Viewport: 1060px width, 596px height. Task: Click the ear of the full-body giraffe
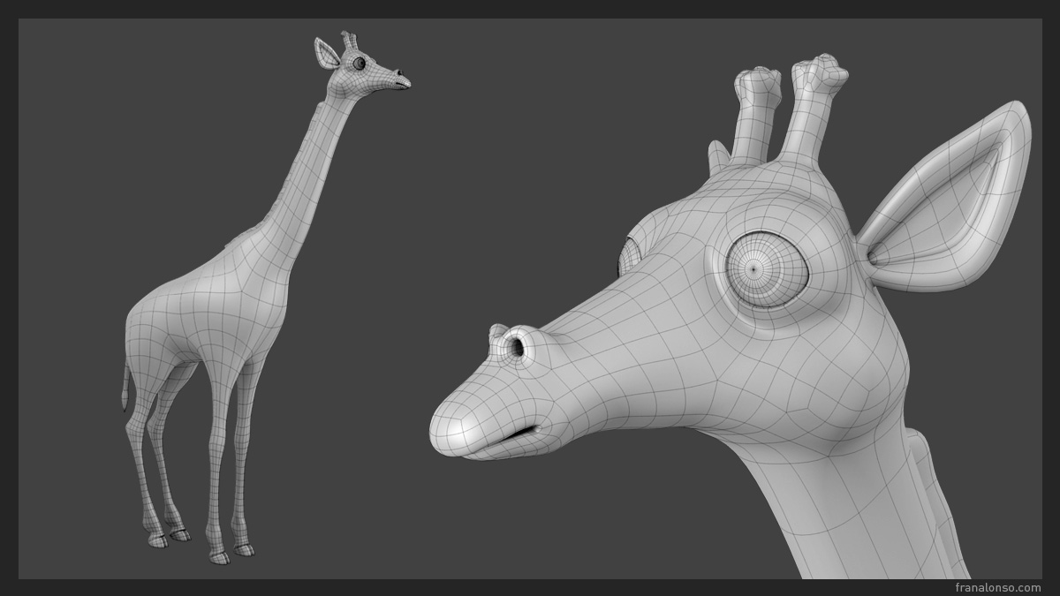tap(326, 53)
